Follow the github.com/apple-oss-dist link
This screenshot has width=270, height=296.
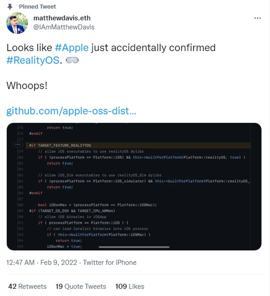[71, 111]
